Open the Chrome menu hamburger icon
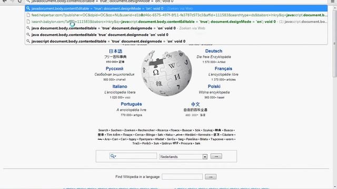Image resolution: width=337 pixels, height=189 pixels. [332, 1]
